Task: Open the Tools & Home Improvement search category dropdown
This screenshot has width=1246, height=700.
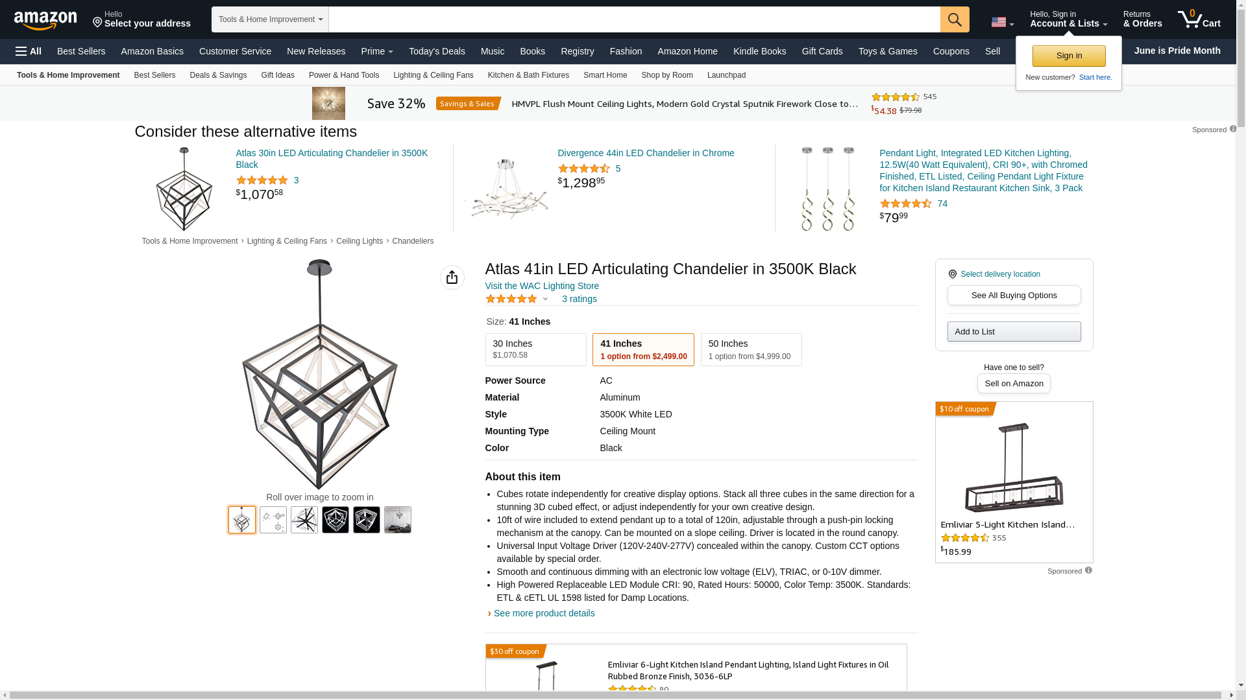Action: (x=270, y=19)
